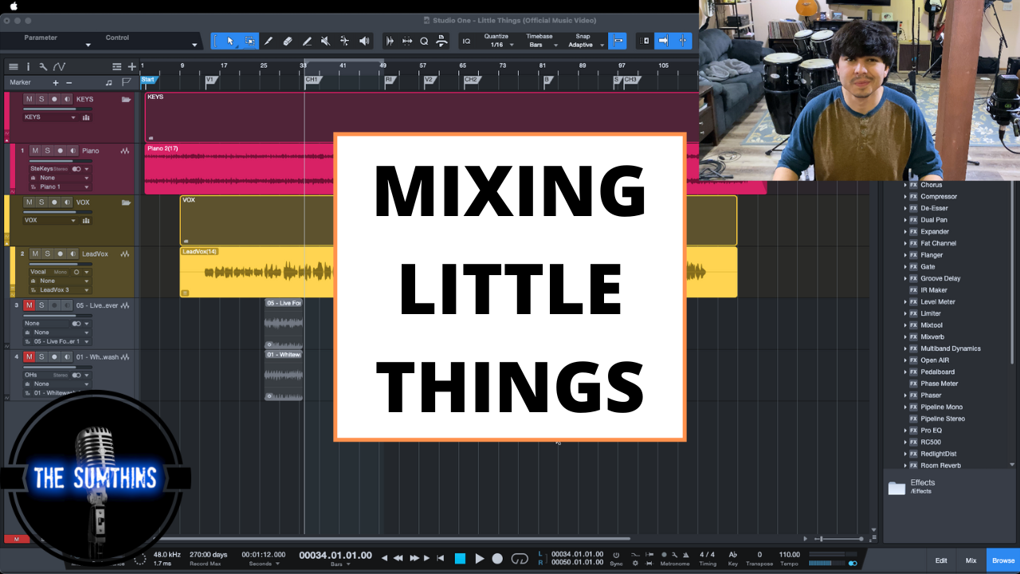Click the Stop button in transport
The width and height of the screenshot is (1020, 574).
460,559
